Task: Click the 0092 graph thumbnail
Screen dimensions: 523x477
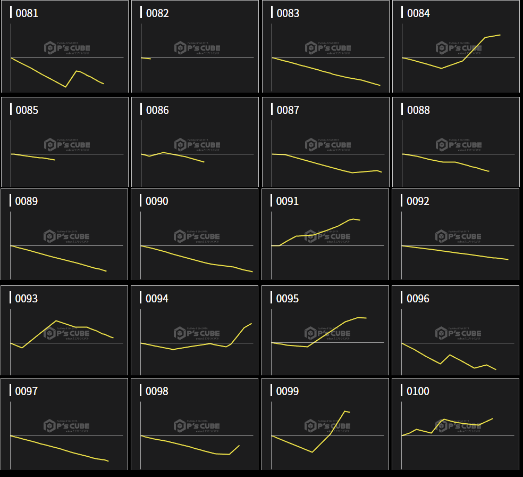Action: [x=456, y=234]
